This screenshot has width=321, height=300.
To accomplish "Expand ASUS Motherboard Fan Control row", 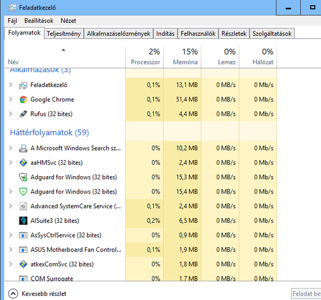I will [x=11, y=250].
